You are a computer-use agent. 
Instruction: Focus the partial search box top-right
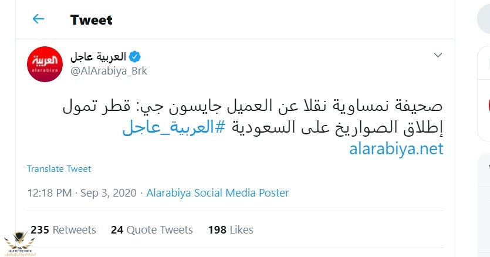click(483, 19)
